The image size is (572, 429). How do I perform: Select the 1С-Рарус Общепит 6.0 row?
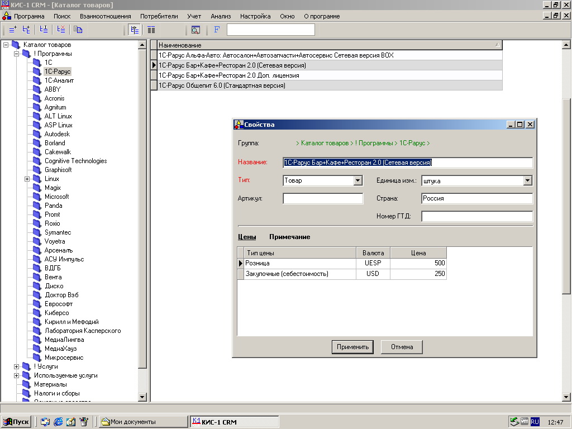330,85
